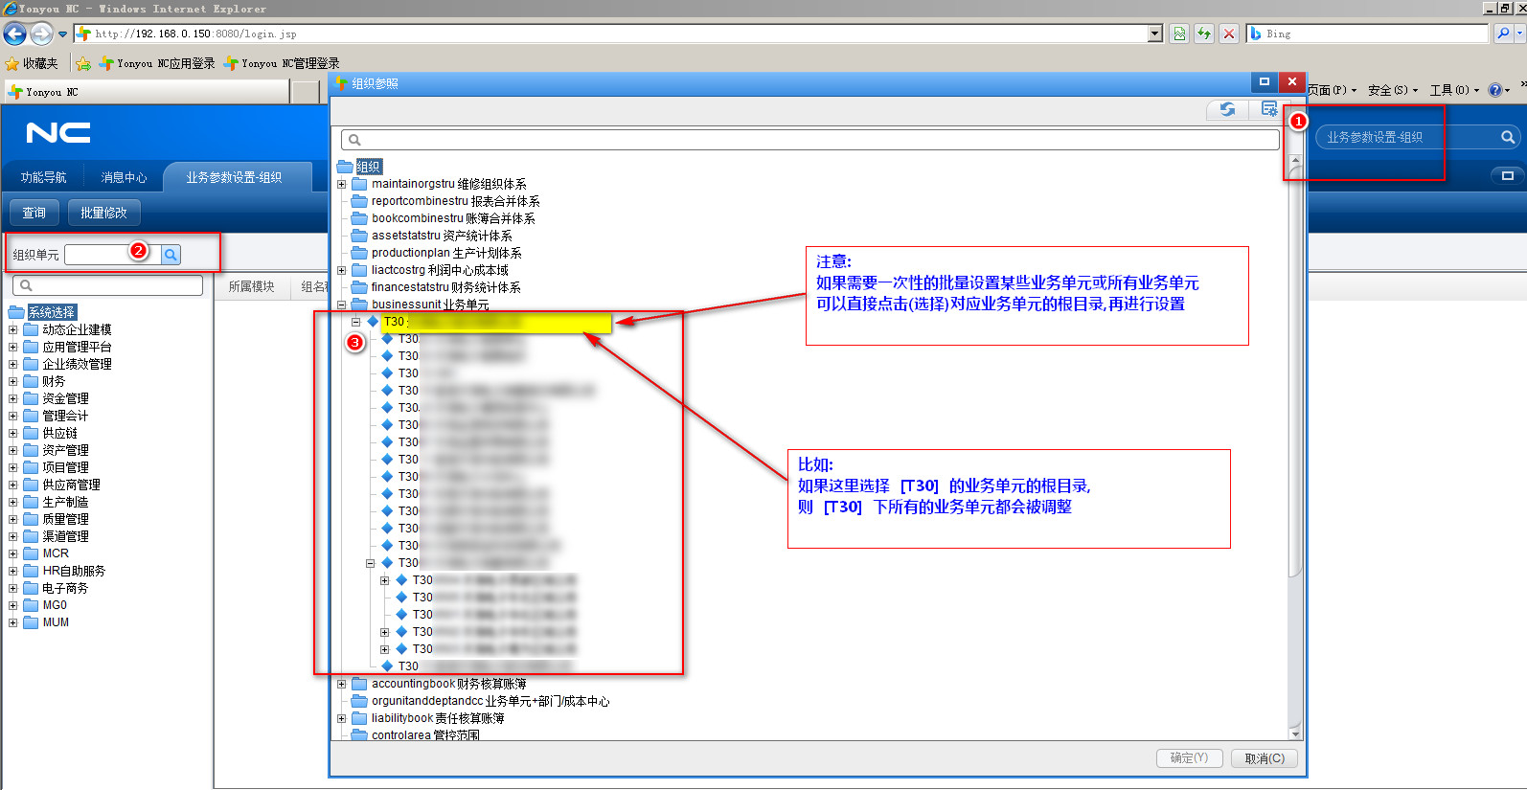Click the refresh icon in 组织参照 dialog
This screenshot has height=790, width=1527.
coord(1227,109)
